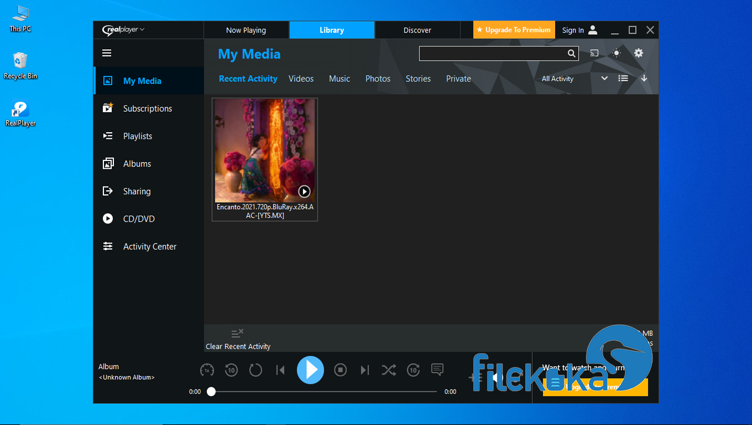This screenshot has width=752, height=425.
Task: Click the search magnifier icon
Action: click(x=572, y=54)
